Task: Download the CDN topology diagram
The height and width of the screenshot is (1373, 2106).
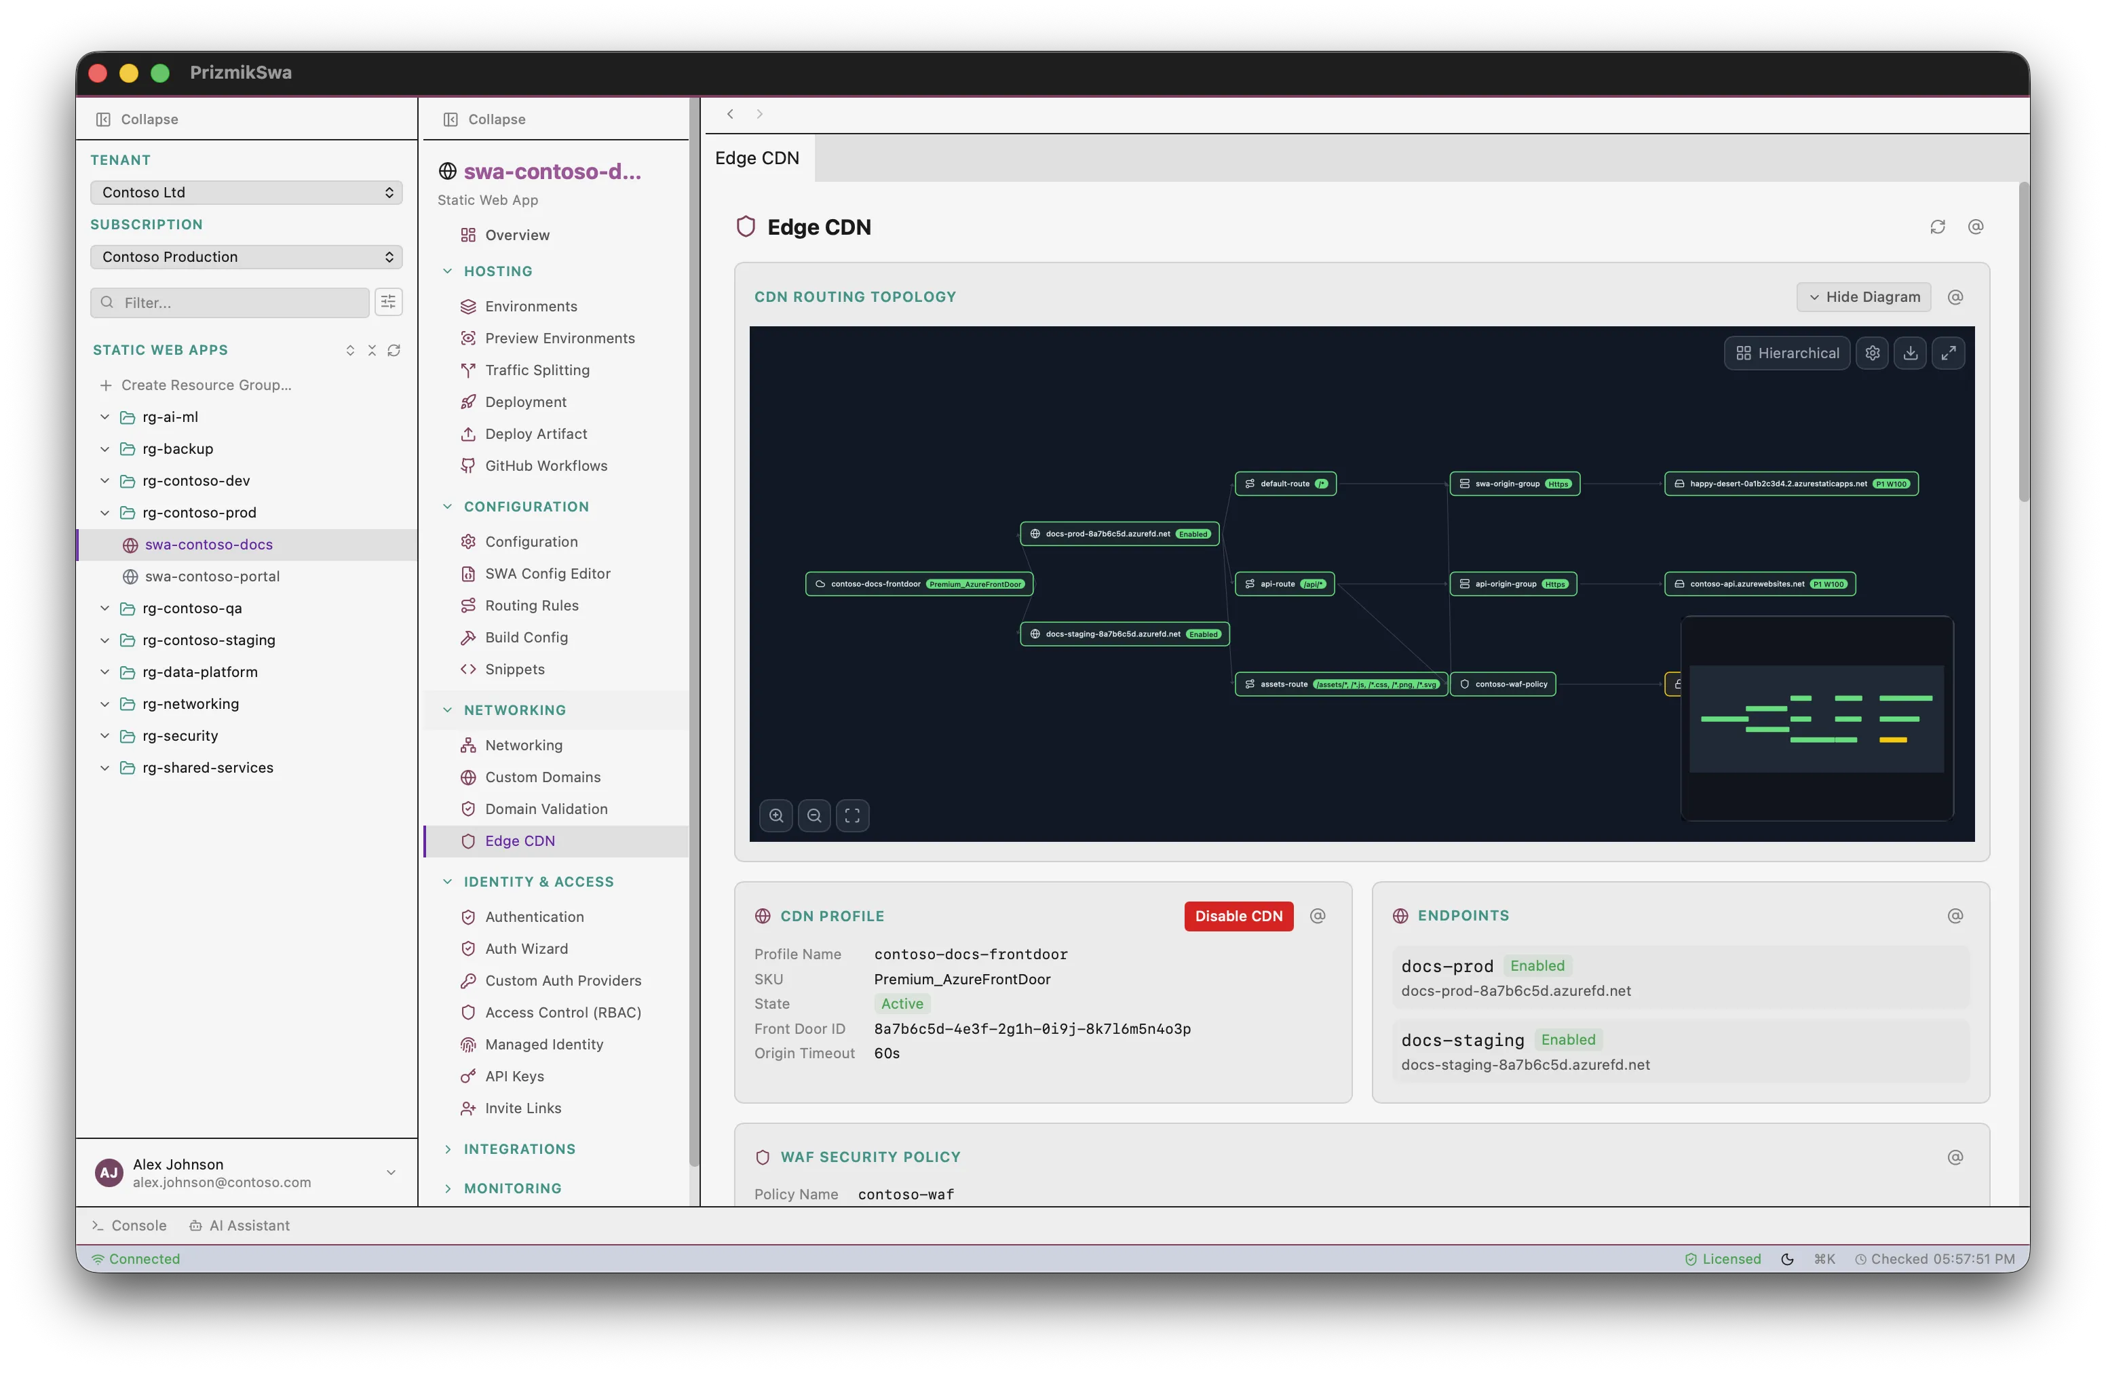Action: tap(1911, 352)
